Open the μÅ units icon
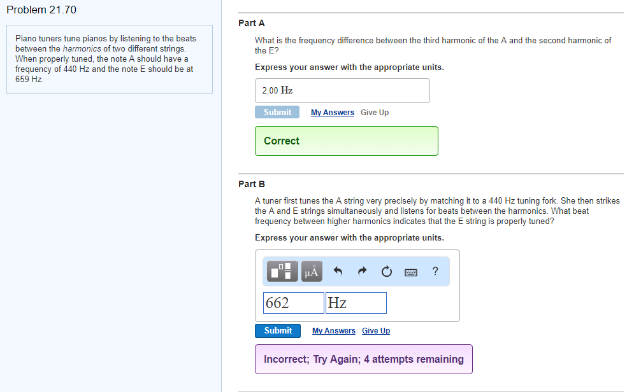The width and height of the screenshot is (627, 392). pyautogui.click(x=311, y=271)
